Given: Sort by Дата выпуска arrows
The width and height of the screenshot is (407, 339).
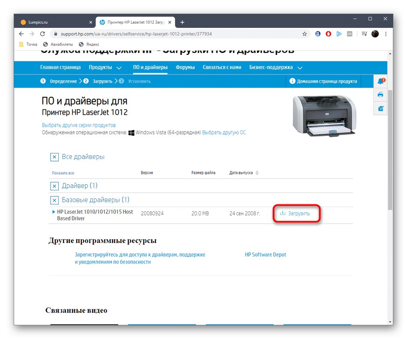Looking at the screenshot, I should coord(257,173).
